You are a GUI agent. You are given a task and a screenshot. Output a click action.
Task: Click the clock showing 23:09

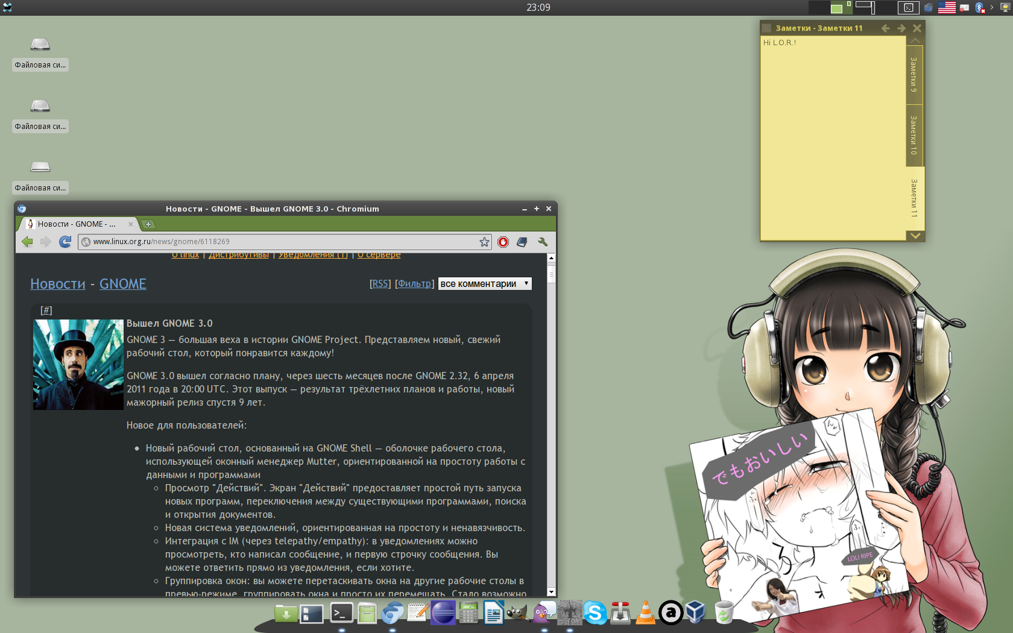click(538, 7)
